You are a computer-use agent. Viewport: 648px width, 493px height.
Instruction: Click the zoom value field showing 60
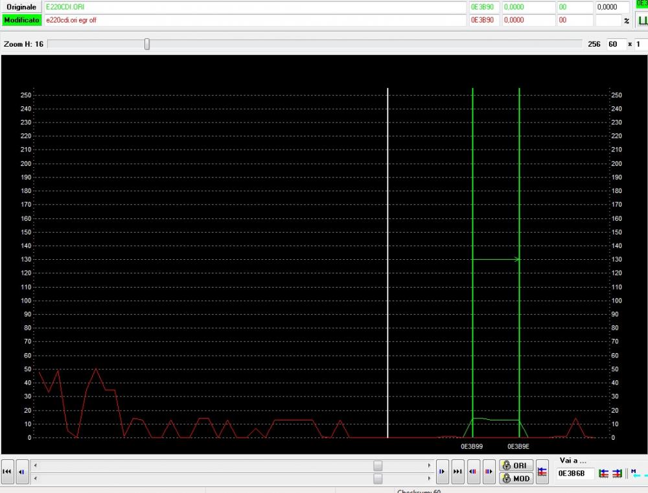click(616, 44)
